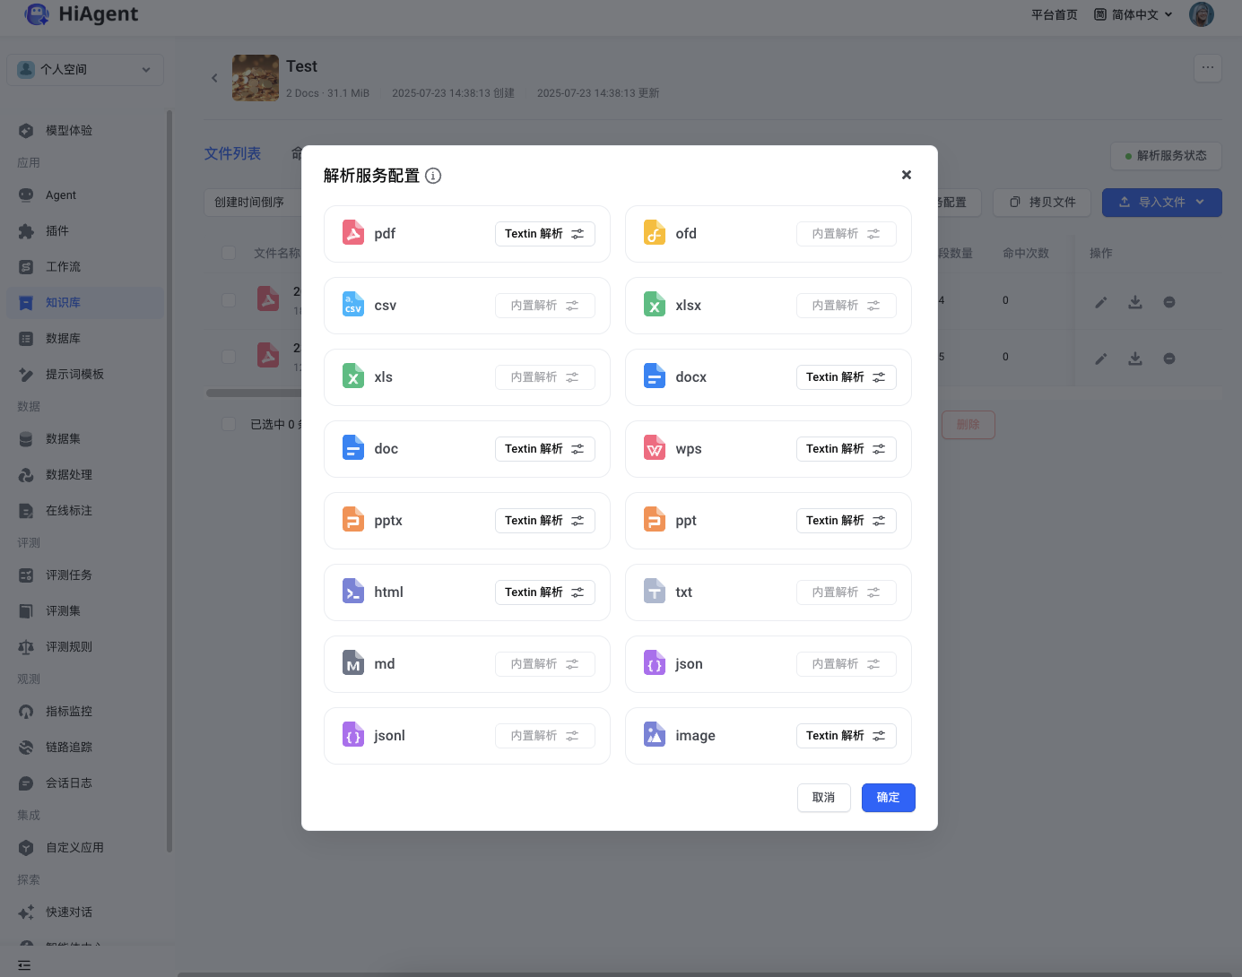The height and width of the screenshot is (977, 1242).
Task: Open the 简体中文 language dropdown
Action: [1133, 14]
